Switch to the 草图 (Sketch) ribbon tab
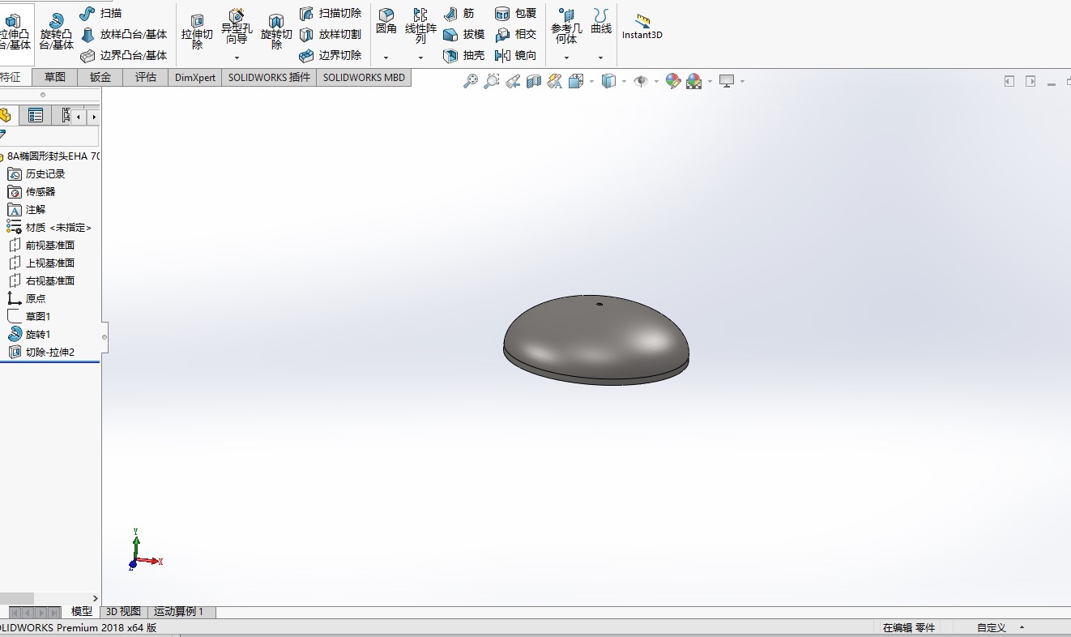Screen dimensions: 1071x637 coord(55,77)
